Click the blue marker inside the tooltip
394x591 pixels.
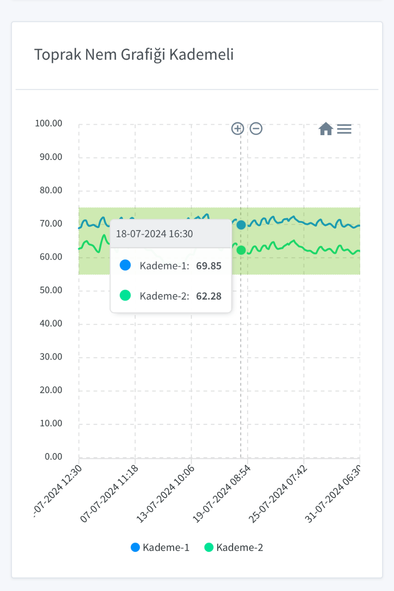coord(125,265)
